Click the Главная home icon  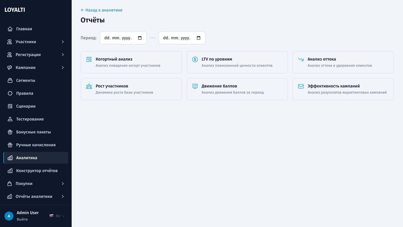[10, 29]
